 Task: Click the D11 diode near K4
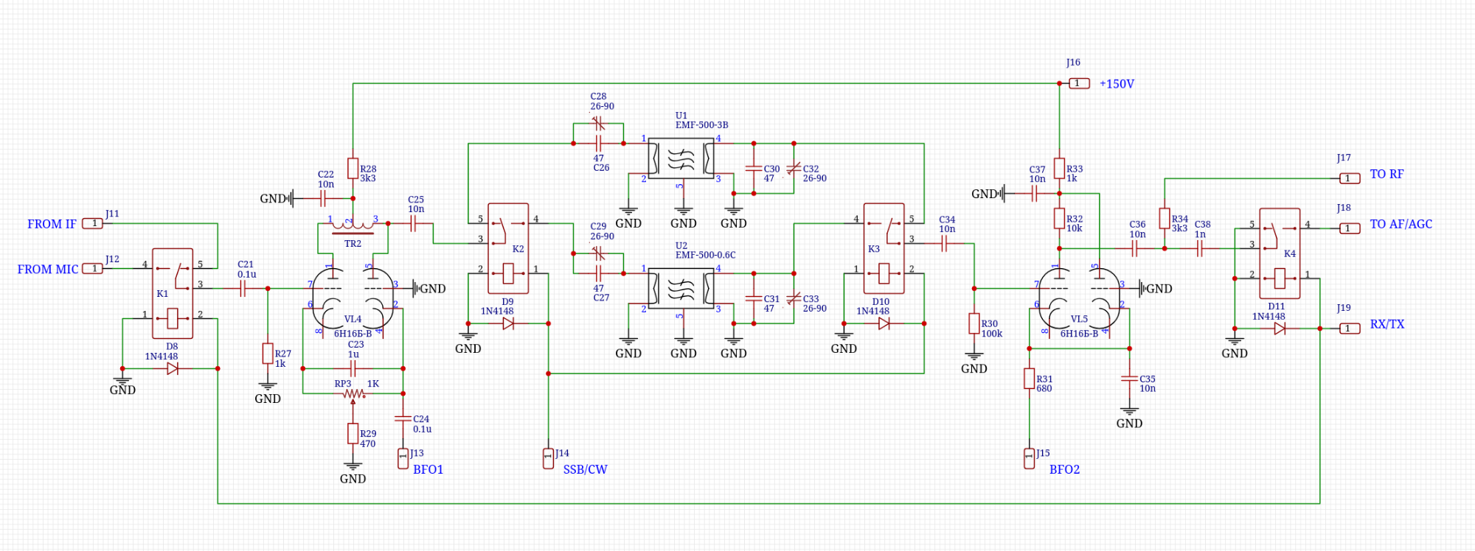pyautogui.click(x=1280, y=329)
